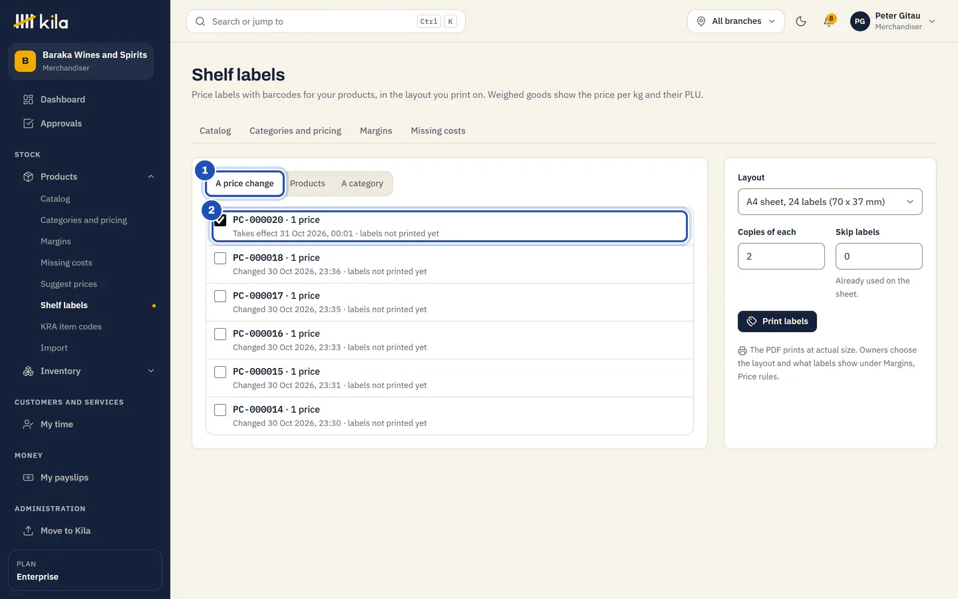Click the Approvals checkmark icon
The width and height of the screenshot is (958, 599).
click(28, 124)
